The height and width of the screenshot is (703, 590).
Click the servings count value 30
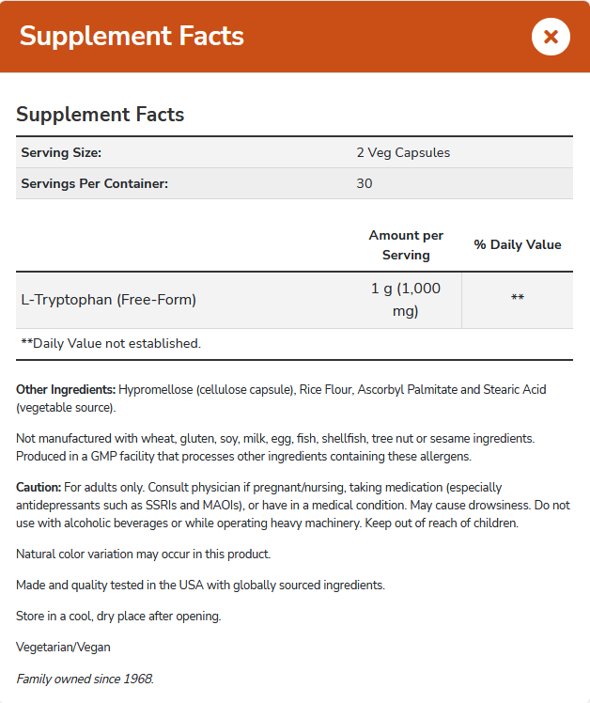(365, 183)
